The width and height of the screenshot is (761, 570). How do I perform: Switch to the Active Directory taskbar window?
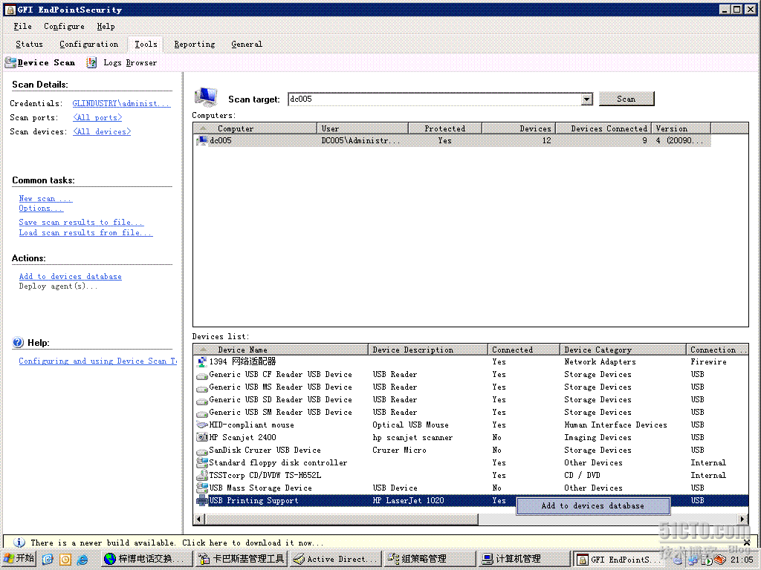(335, 559)
